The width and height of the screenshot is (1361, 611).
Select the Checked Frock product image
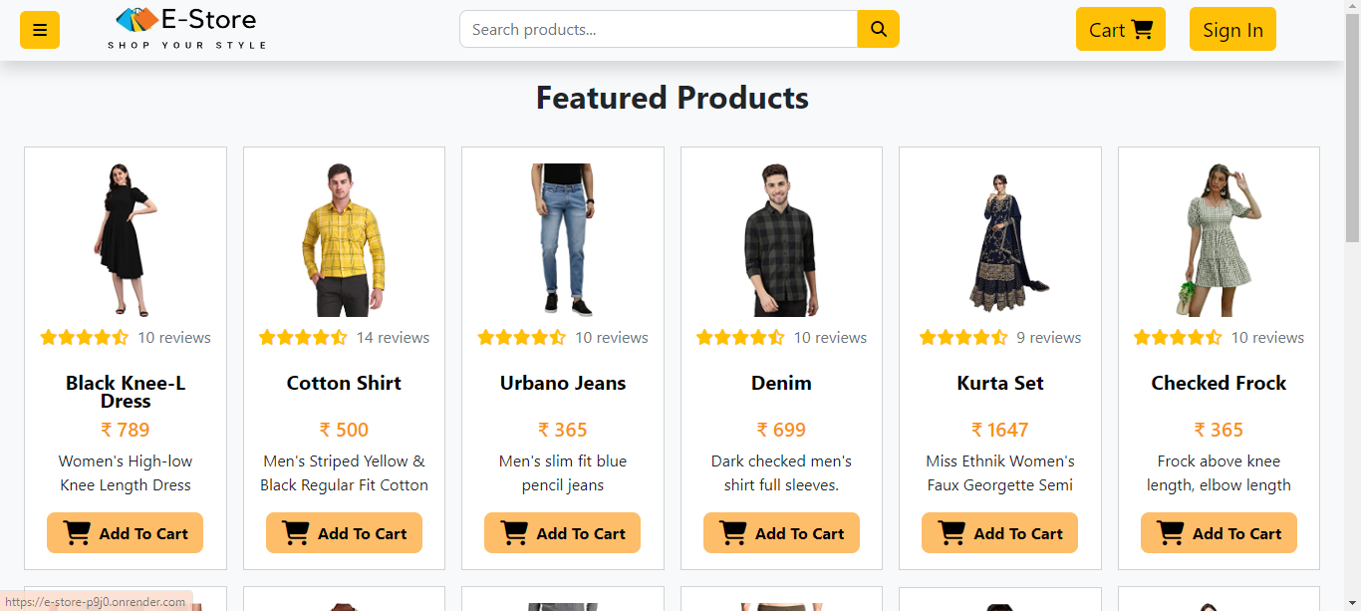point(1219,240)
